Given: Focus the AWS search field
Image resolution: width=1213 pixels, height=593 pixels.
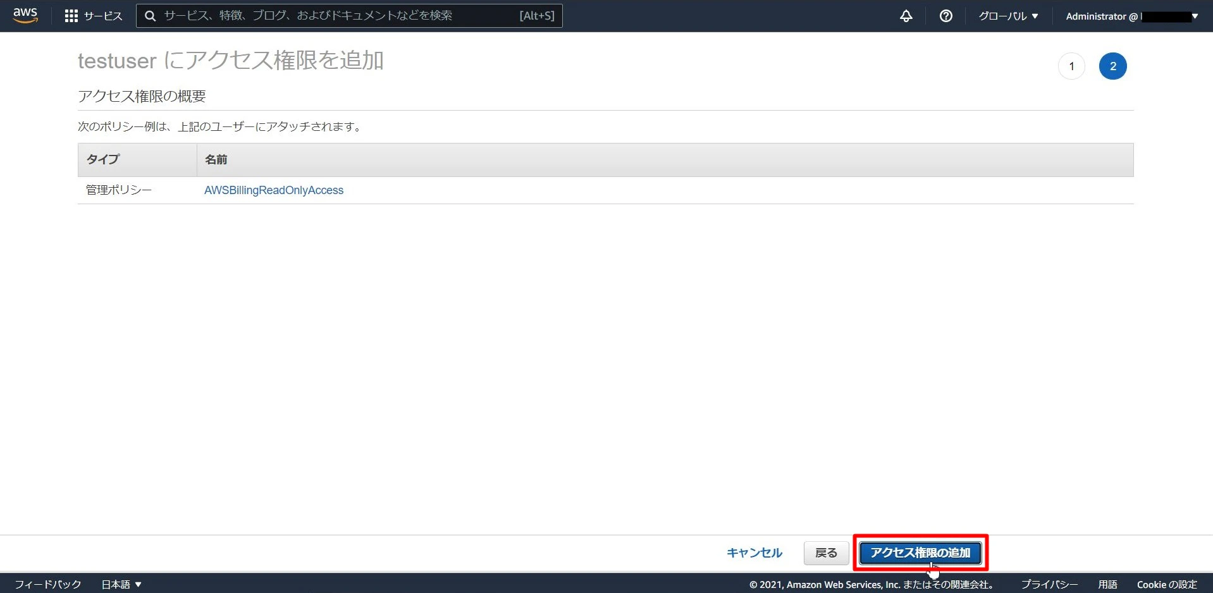Looking at the screenshot, I should [349, 16].
